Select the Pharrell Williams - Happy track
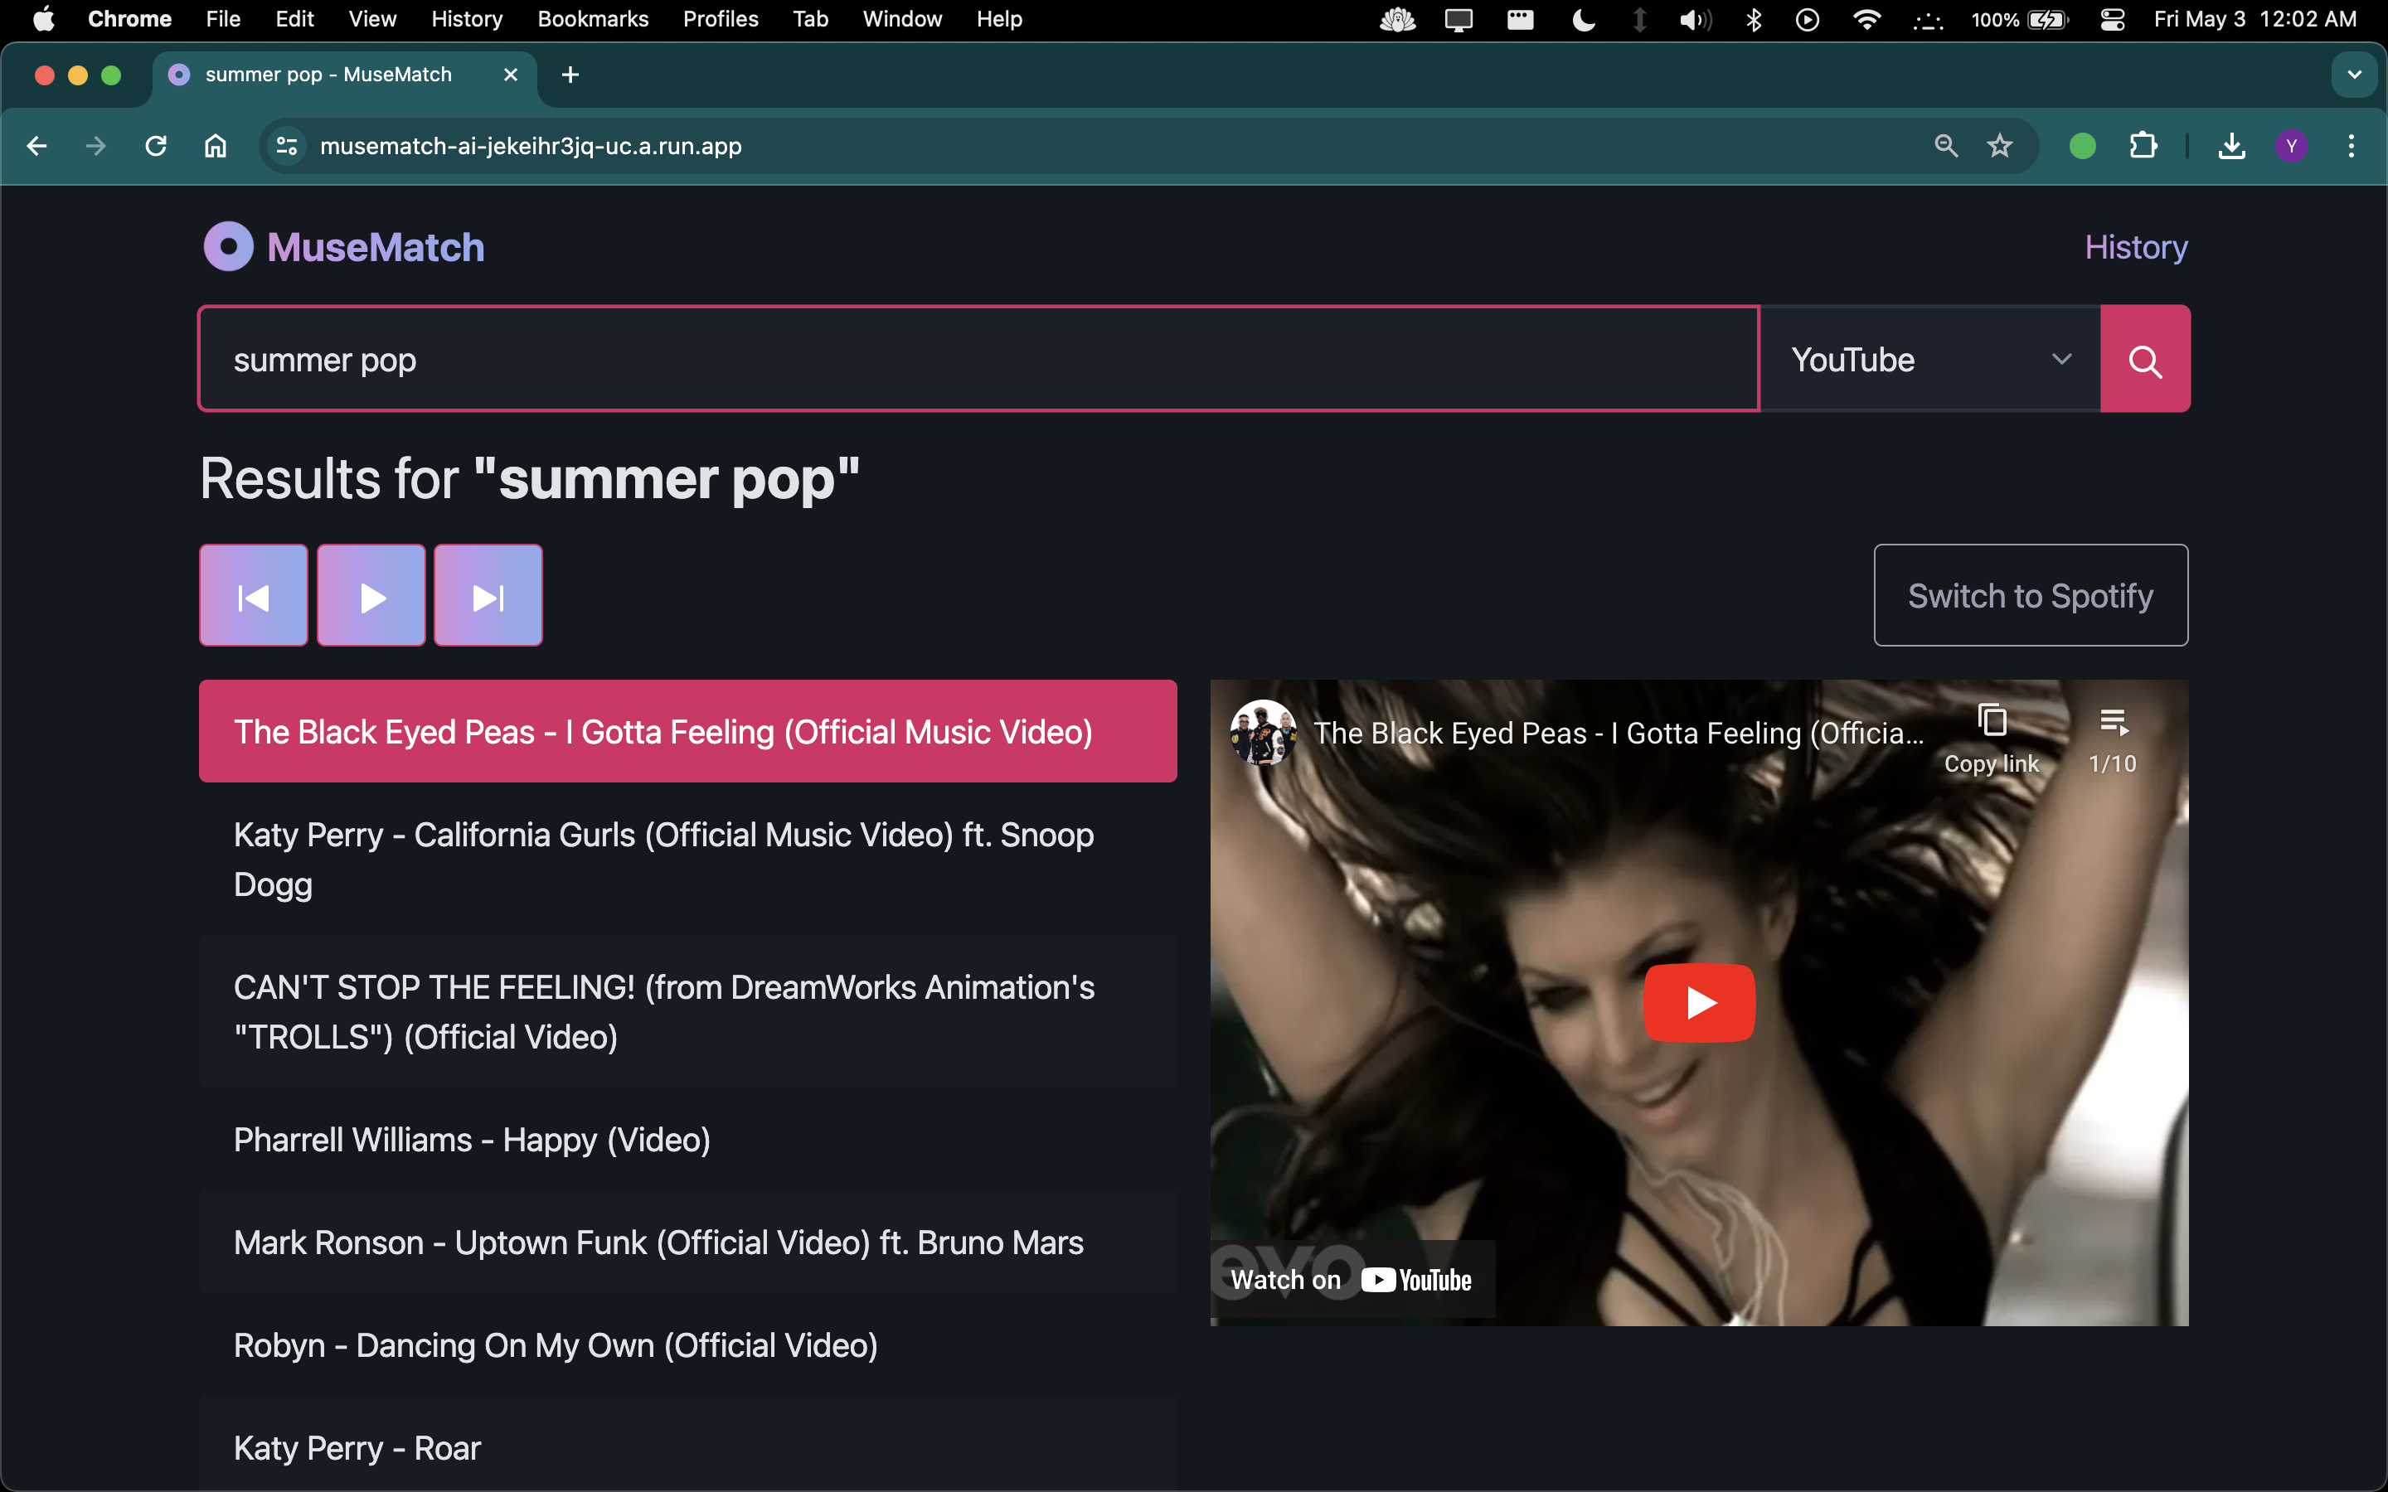 pyautogui.click(x=472, y=1140)
